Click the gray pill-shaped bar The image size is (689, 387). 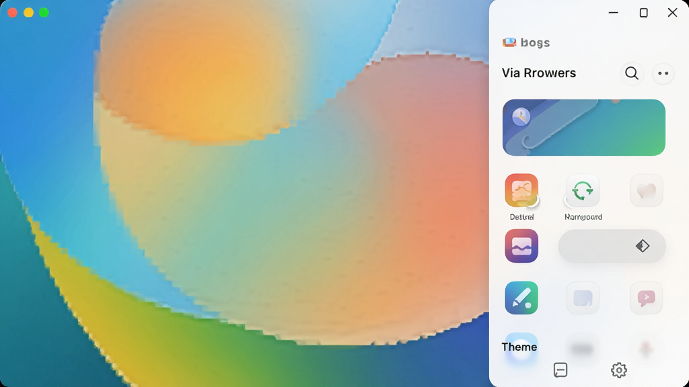(612, 246)
